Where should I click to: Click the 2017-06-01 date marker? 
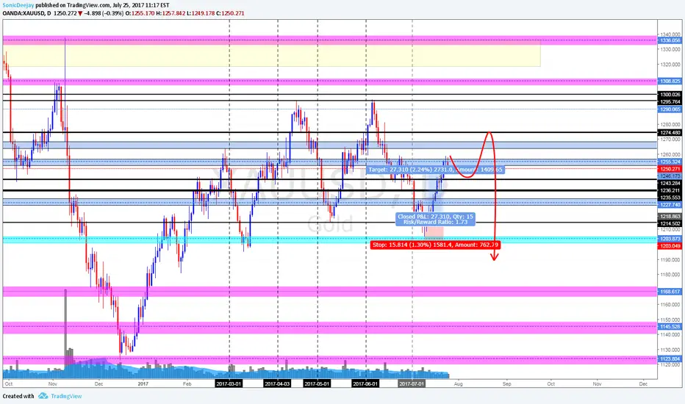click(x=366, y=383)
